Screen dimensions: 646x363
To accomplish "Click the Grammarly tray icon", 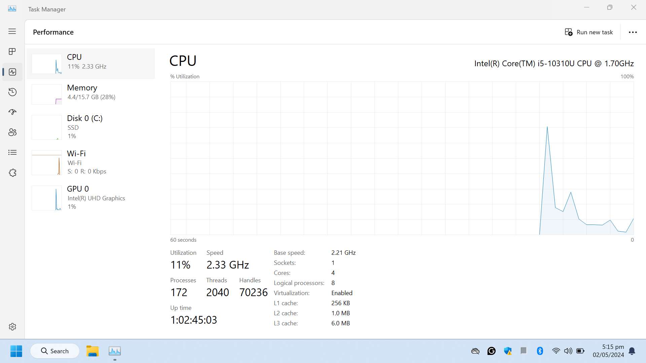I will tap(492, 351).
